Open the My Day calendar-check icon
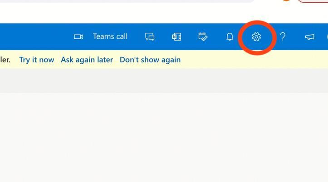The height and width of the screenshot is (182, 328). click(203, 36)
